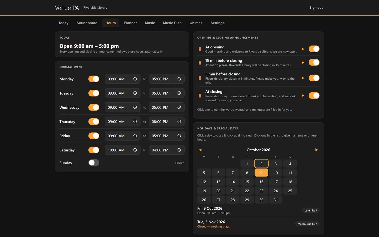
Task: Disable the At opening announcement
Action: tap(314, 49)
